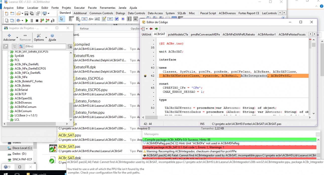This screenshot has height=175, width=324.
Task: Click the Open file folder icon
Action: click(x=18, y=13)
